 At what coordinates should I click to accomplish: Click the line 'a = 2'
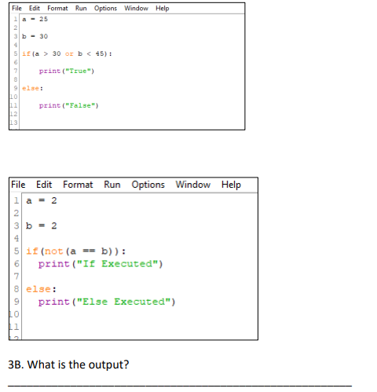42,200
